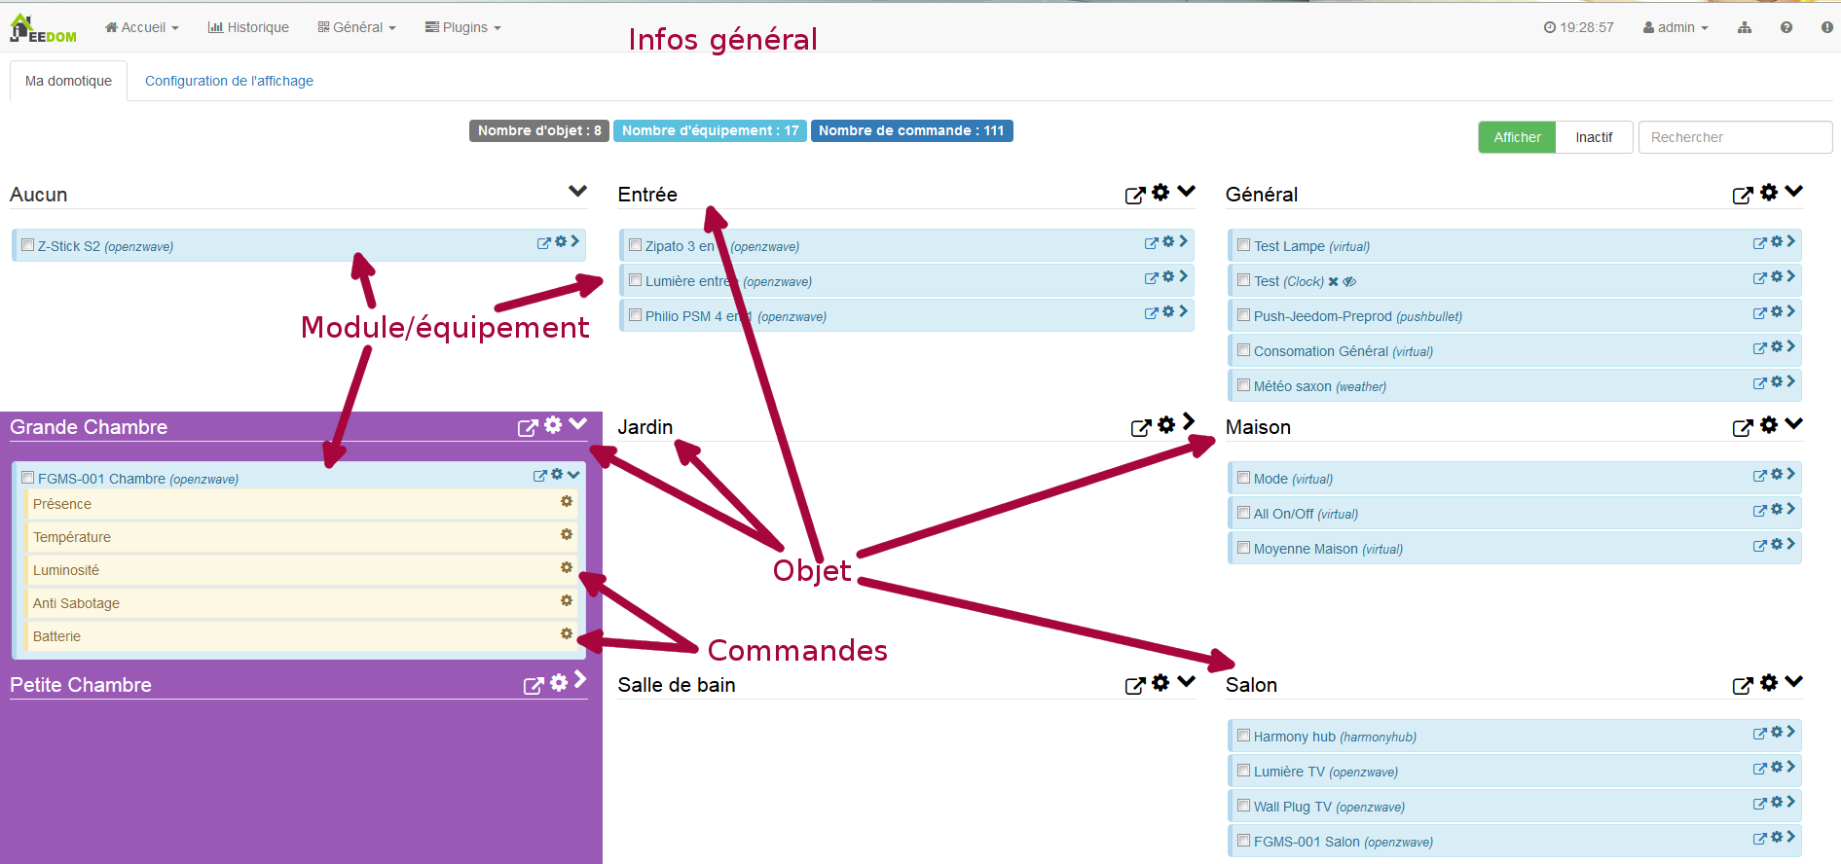Check the Wall Plug TV checkbox
The height and width of the screenshot is (864, 1841).
tap(1244, 806)
